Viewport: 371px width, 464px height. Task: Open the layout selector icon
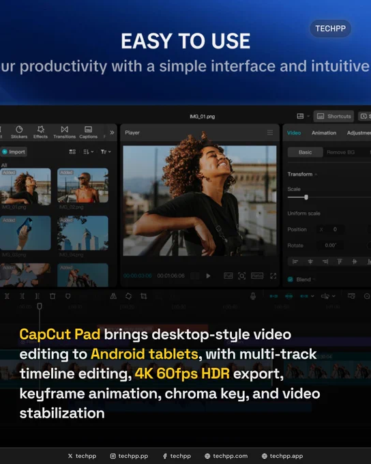pyautogui.click(x=300, y=116)
